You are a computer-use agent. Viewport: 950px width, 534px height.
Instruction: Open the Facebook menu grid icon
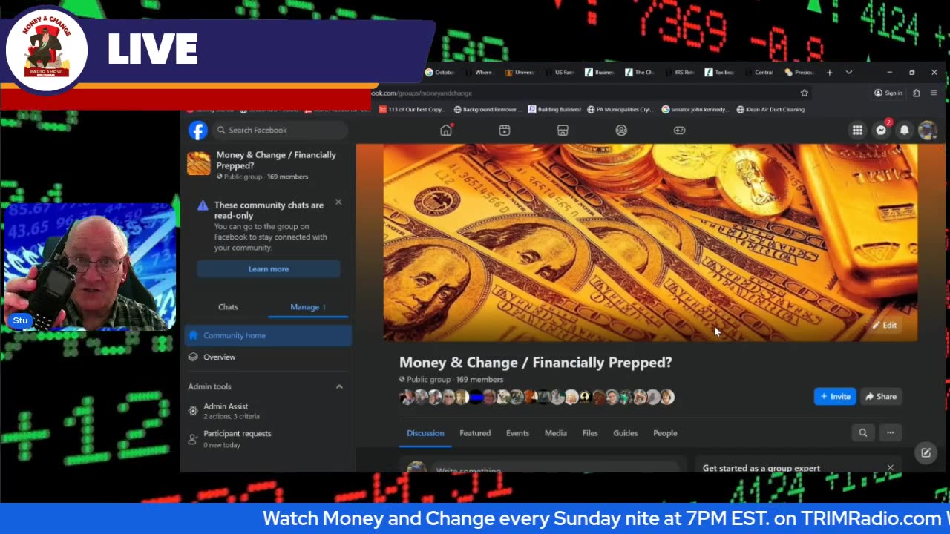(857, 130)
